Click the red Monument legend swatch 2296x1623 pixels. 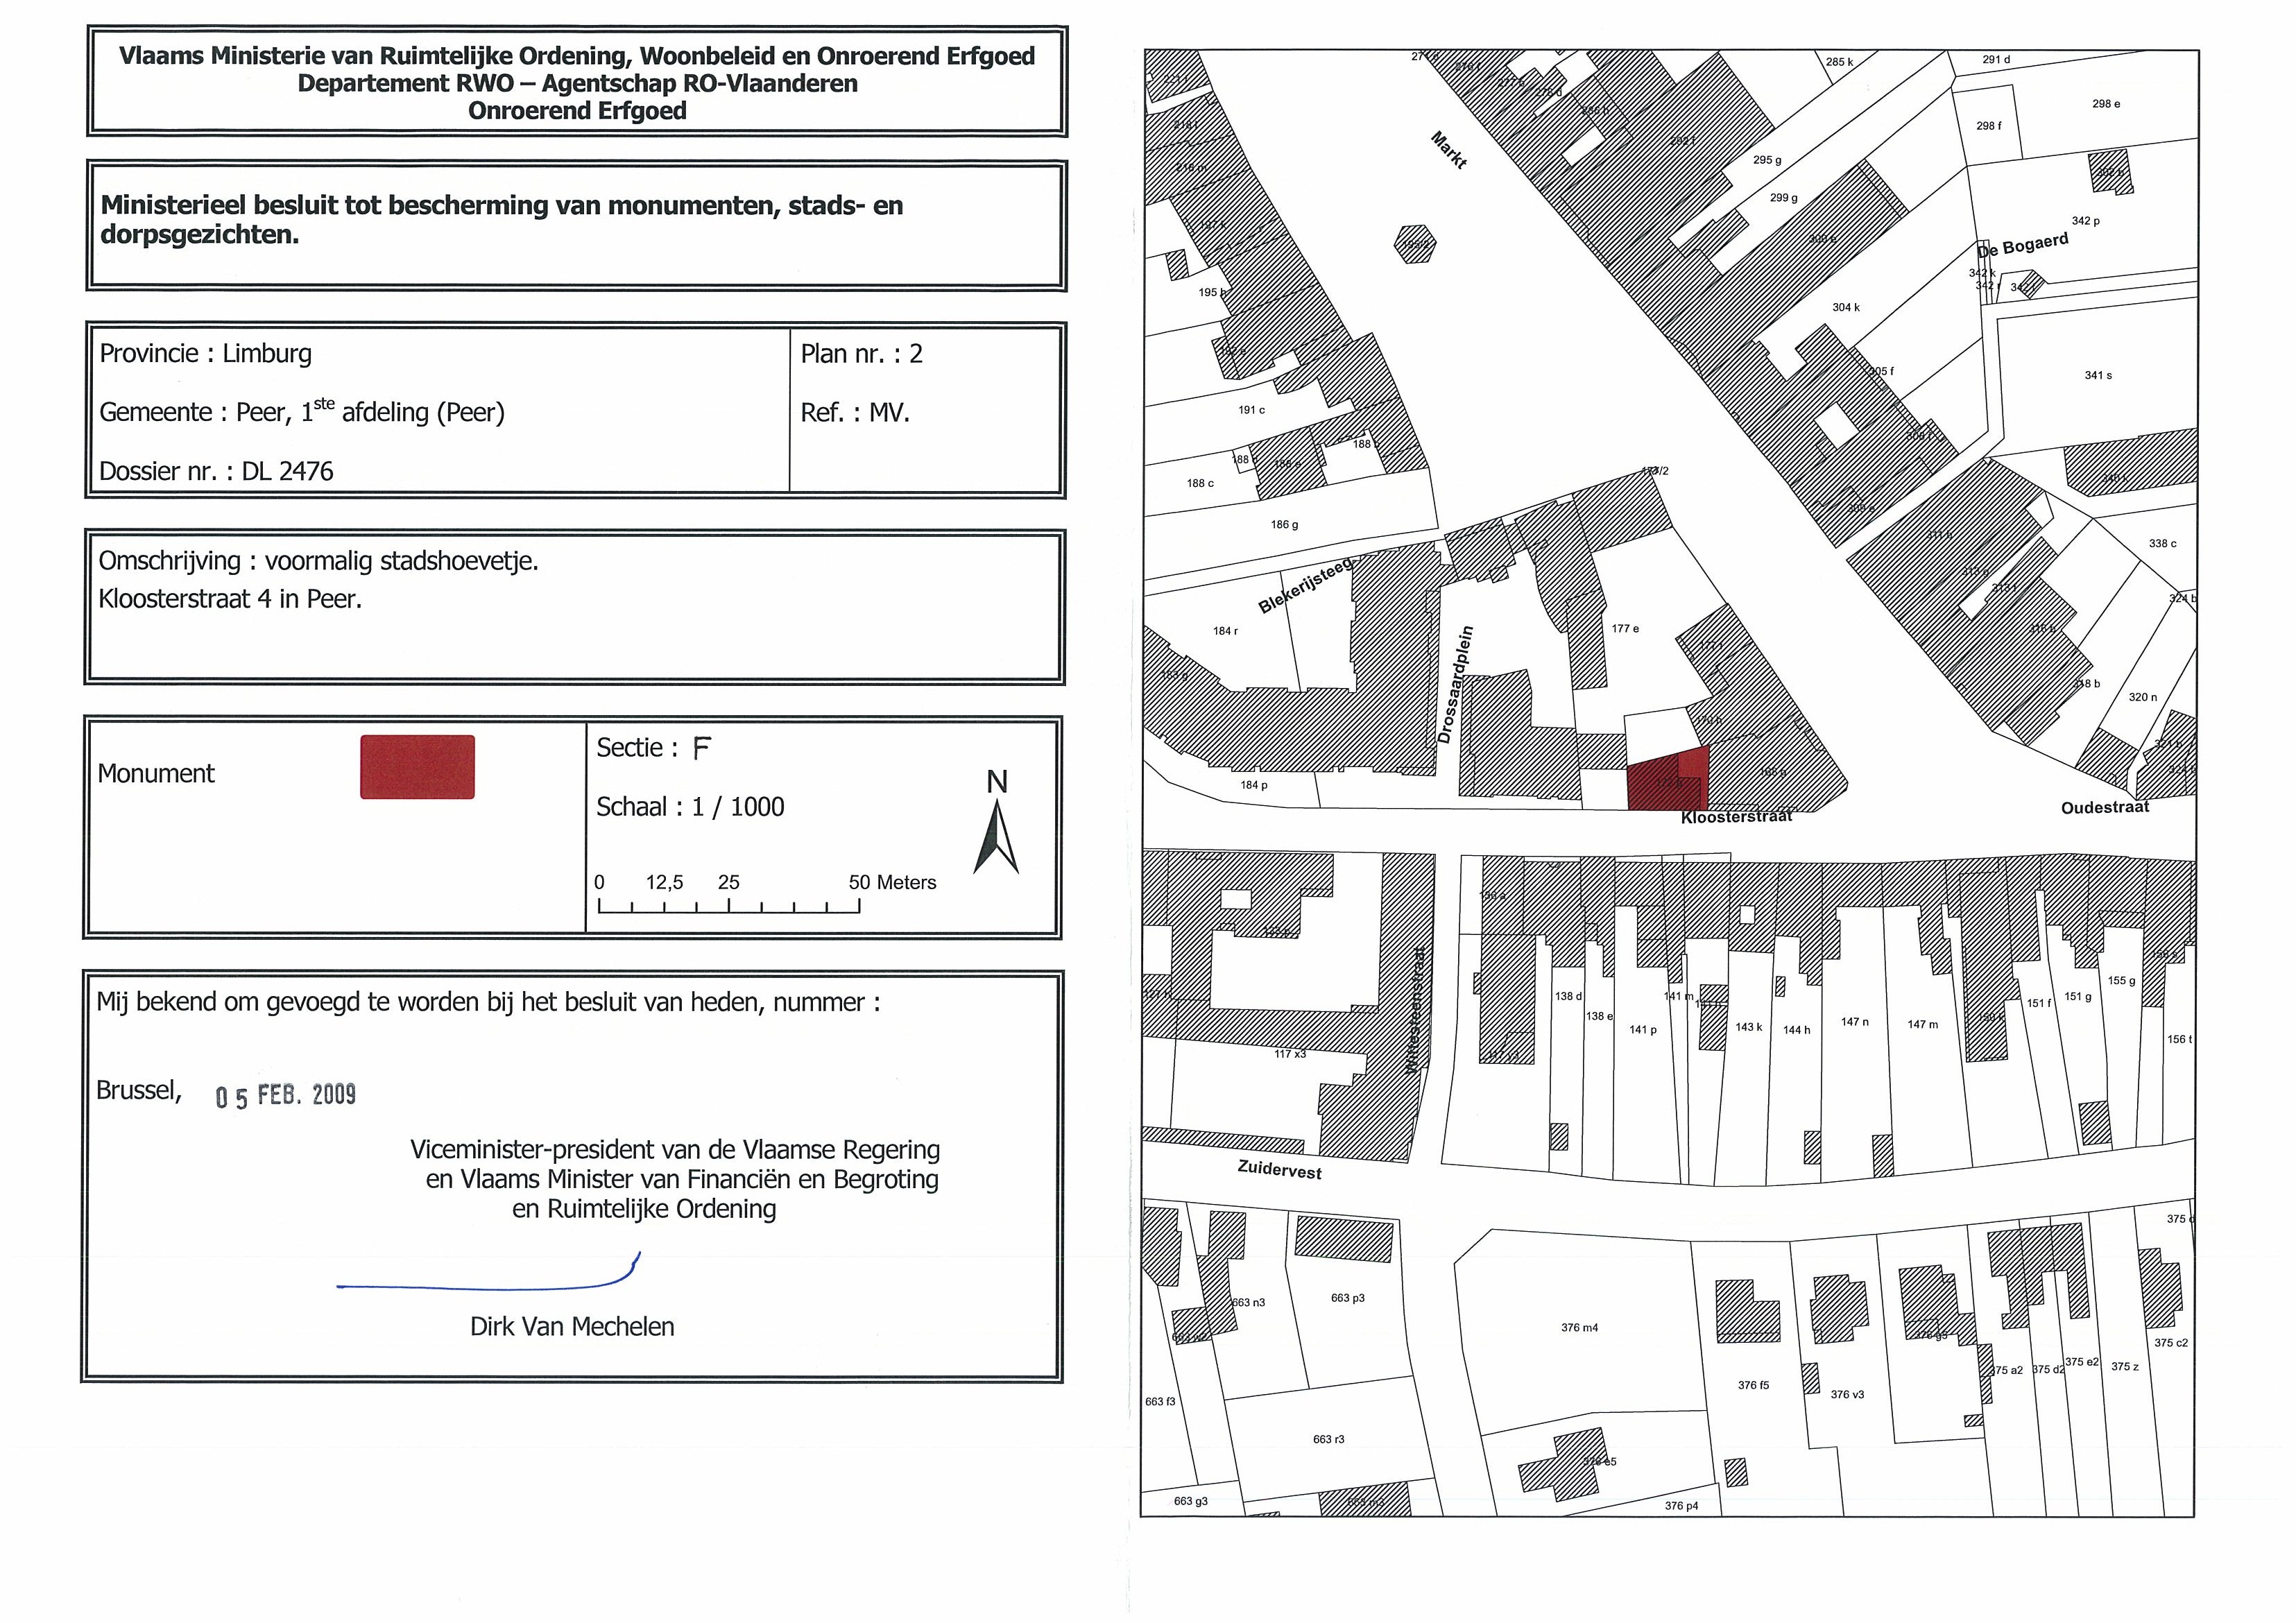417,767
